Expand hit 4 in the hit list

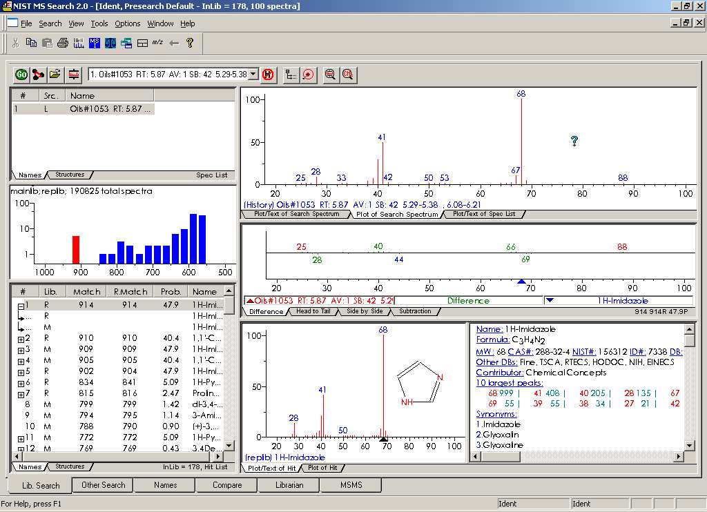(x=20, y=362)
